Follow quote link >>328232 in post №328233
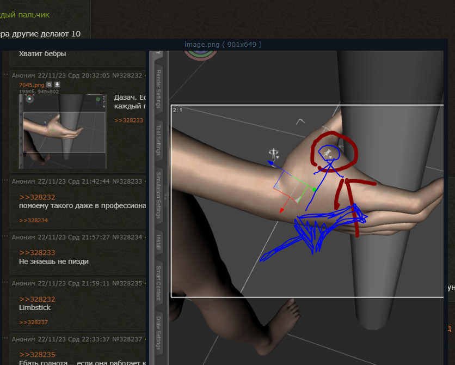The width and height of the screenshot is (455, 365). point(37,197)
